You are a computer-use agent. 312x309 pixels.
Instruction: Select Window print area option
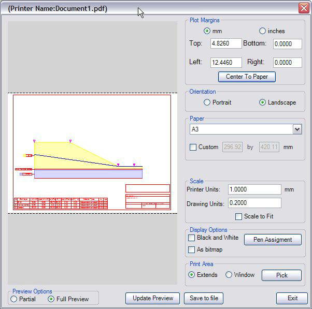(x=229, y=275)
